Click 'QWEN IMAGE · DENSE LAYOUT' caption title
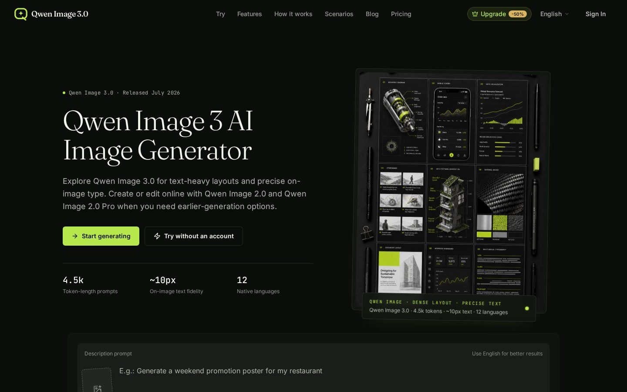The width and height of the screenshot is (627, 392). (411, 302)
